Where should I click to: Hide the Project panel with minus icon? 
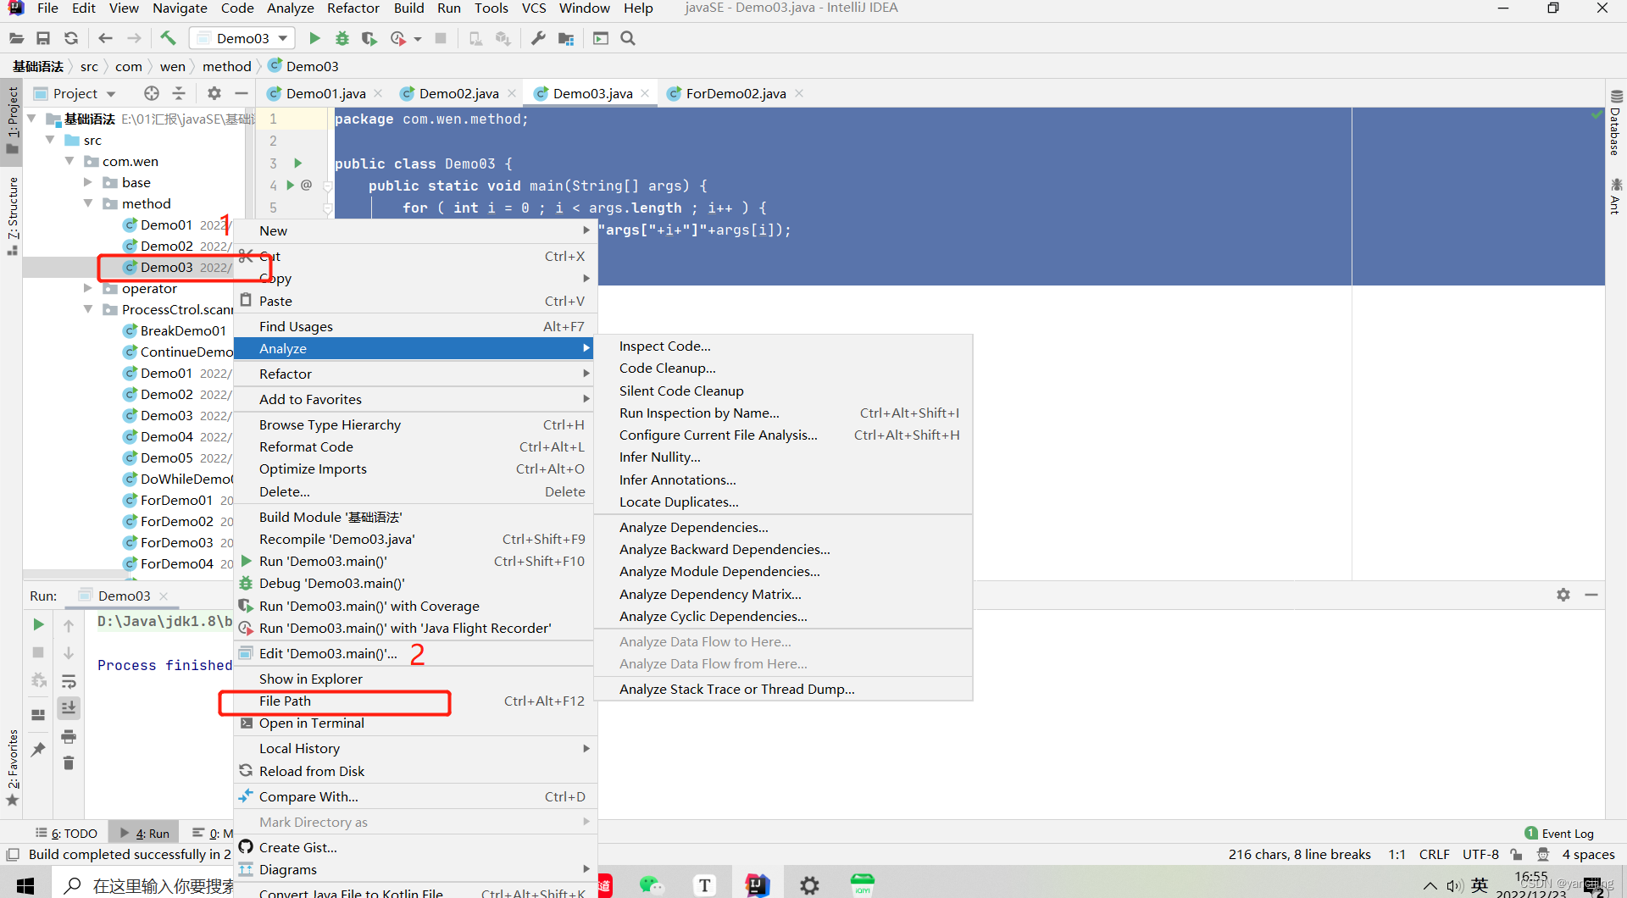(x=242, y=93)
